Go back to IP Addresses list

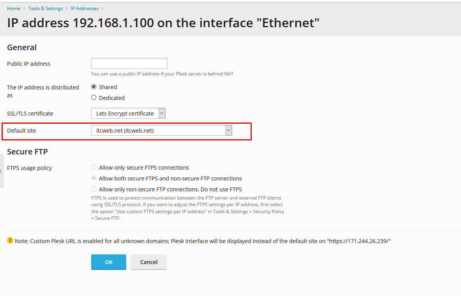point(85,8)
